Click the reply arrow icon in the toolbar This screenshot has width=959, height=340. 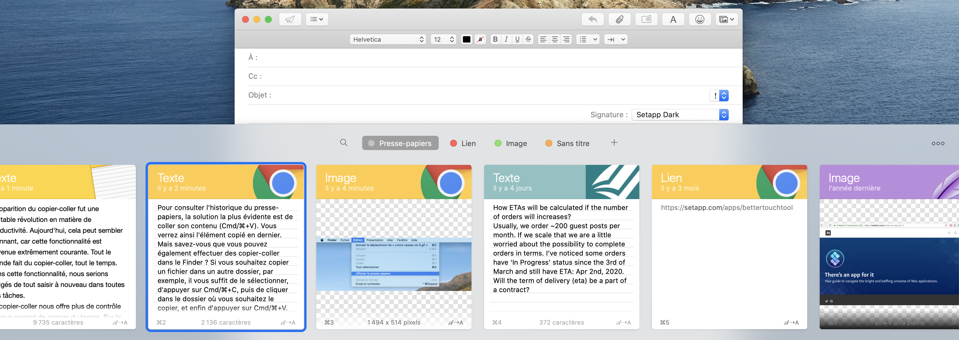point(592,19)
